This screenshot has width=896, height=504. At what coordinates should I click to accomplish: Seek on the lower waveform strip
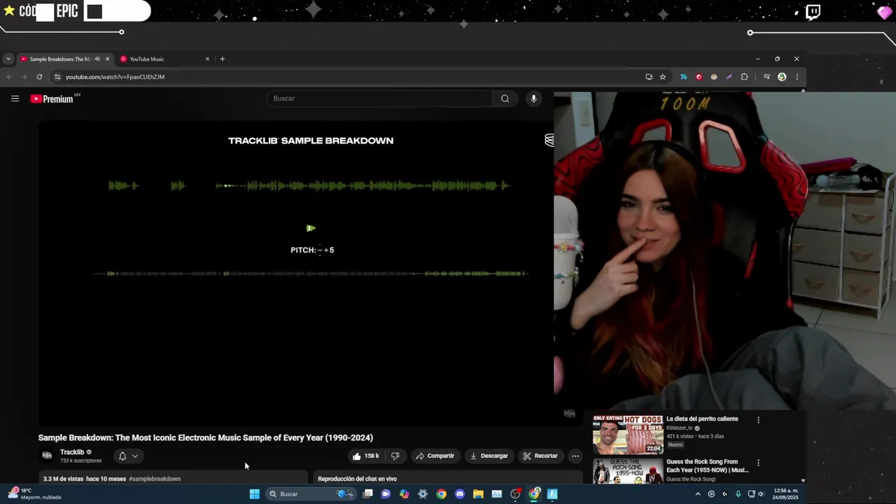point(310,274)
